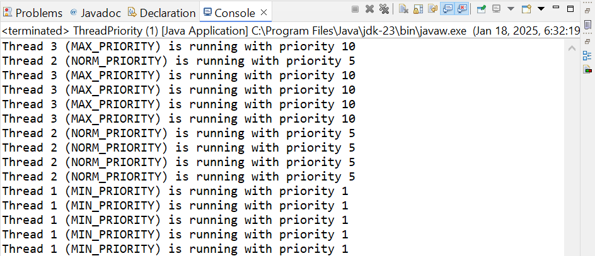Viewport: 595px width, 256px height.
Task: Close the Console tab
Action: coord(263,12)
